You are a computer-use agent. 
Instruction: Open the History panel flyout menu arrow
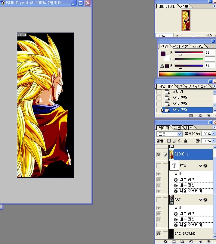[x=214, y=86]
